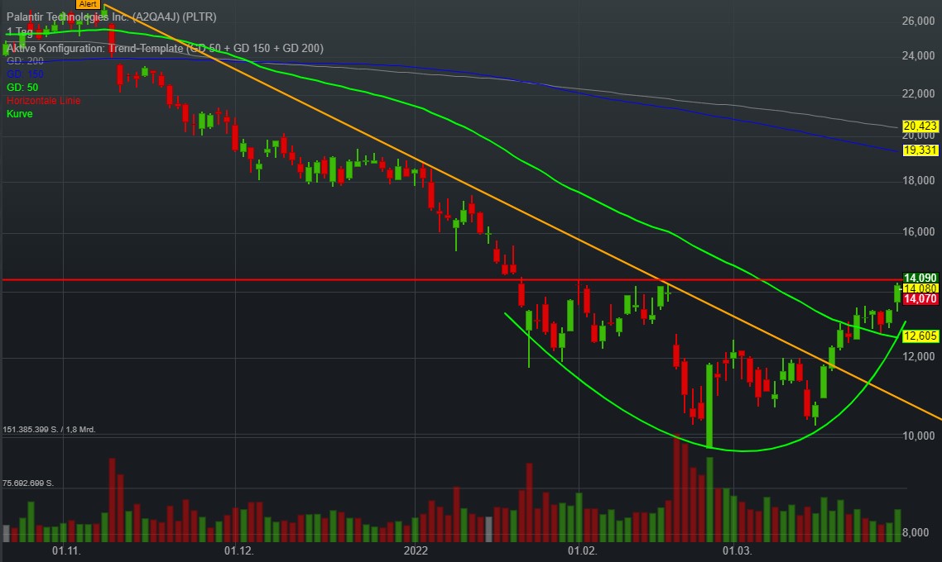942x562 pixels.
Task: Click the 14,070 red price tag
Action: point(920,298)
